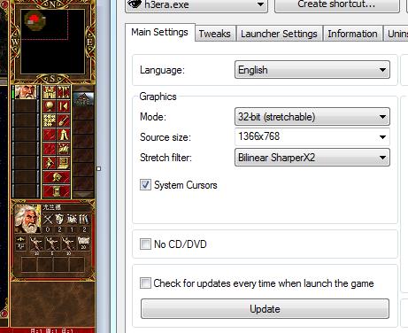Switch to the Tweaks tab
This screenshot has width=408, height=333.
214,34
